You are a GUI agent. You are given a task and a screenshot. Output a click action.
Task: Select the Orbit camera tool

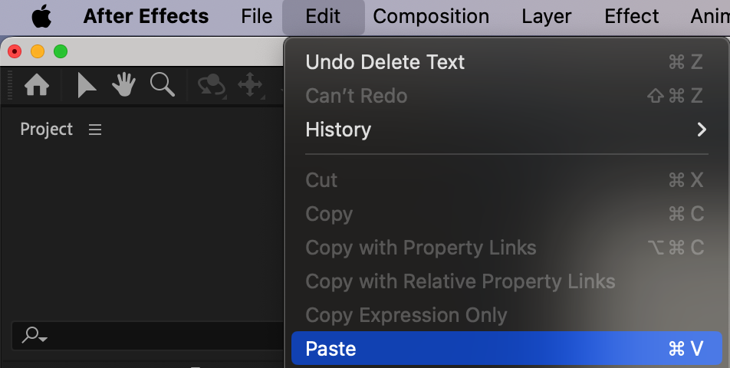(212, 85)
